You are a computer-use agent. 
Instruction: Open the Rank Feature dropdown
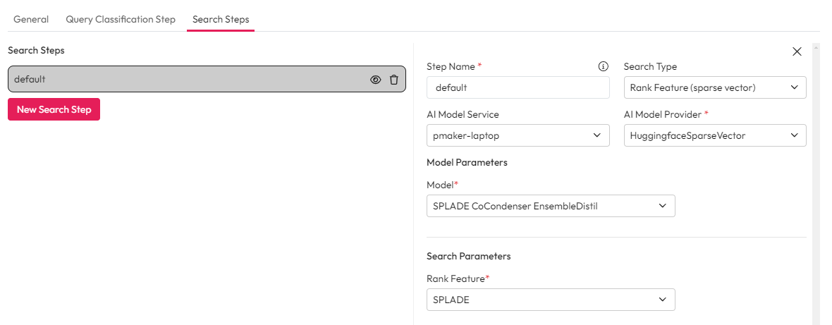[551, 300]
